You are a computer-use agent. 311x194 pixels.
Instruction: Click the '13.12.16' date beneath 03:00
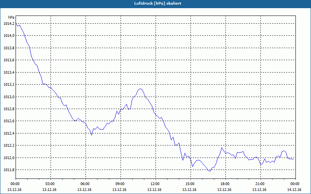(x=49, y=190)
